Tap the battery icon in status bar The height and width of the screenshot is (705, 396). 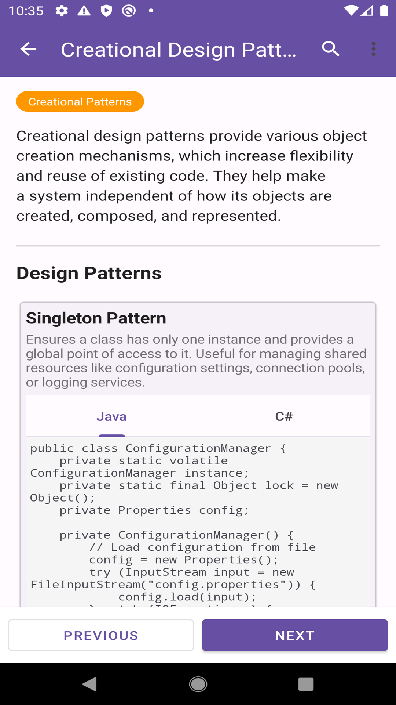tap(384, 11)
